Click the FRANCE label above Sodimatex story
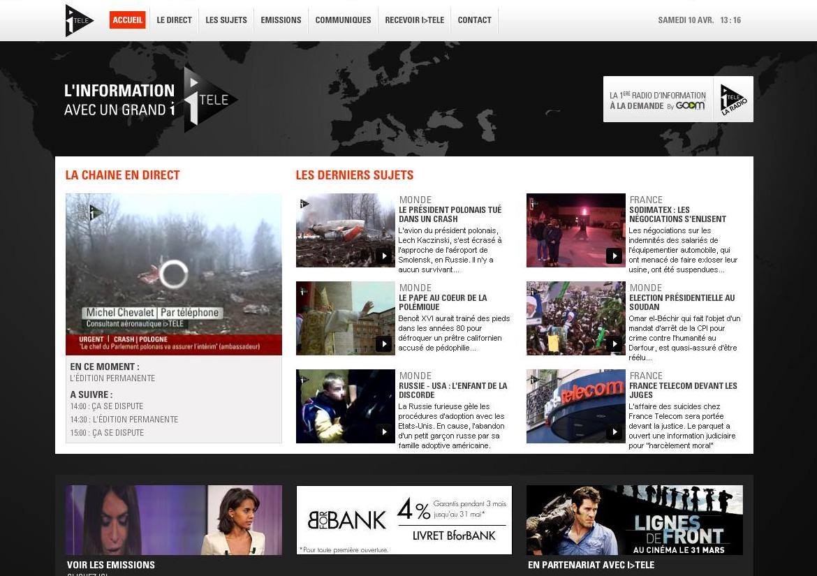 (x=646, y=200)
